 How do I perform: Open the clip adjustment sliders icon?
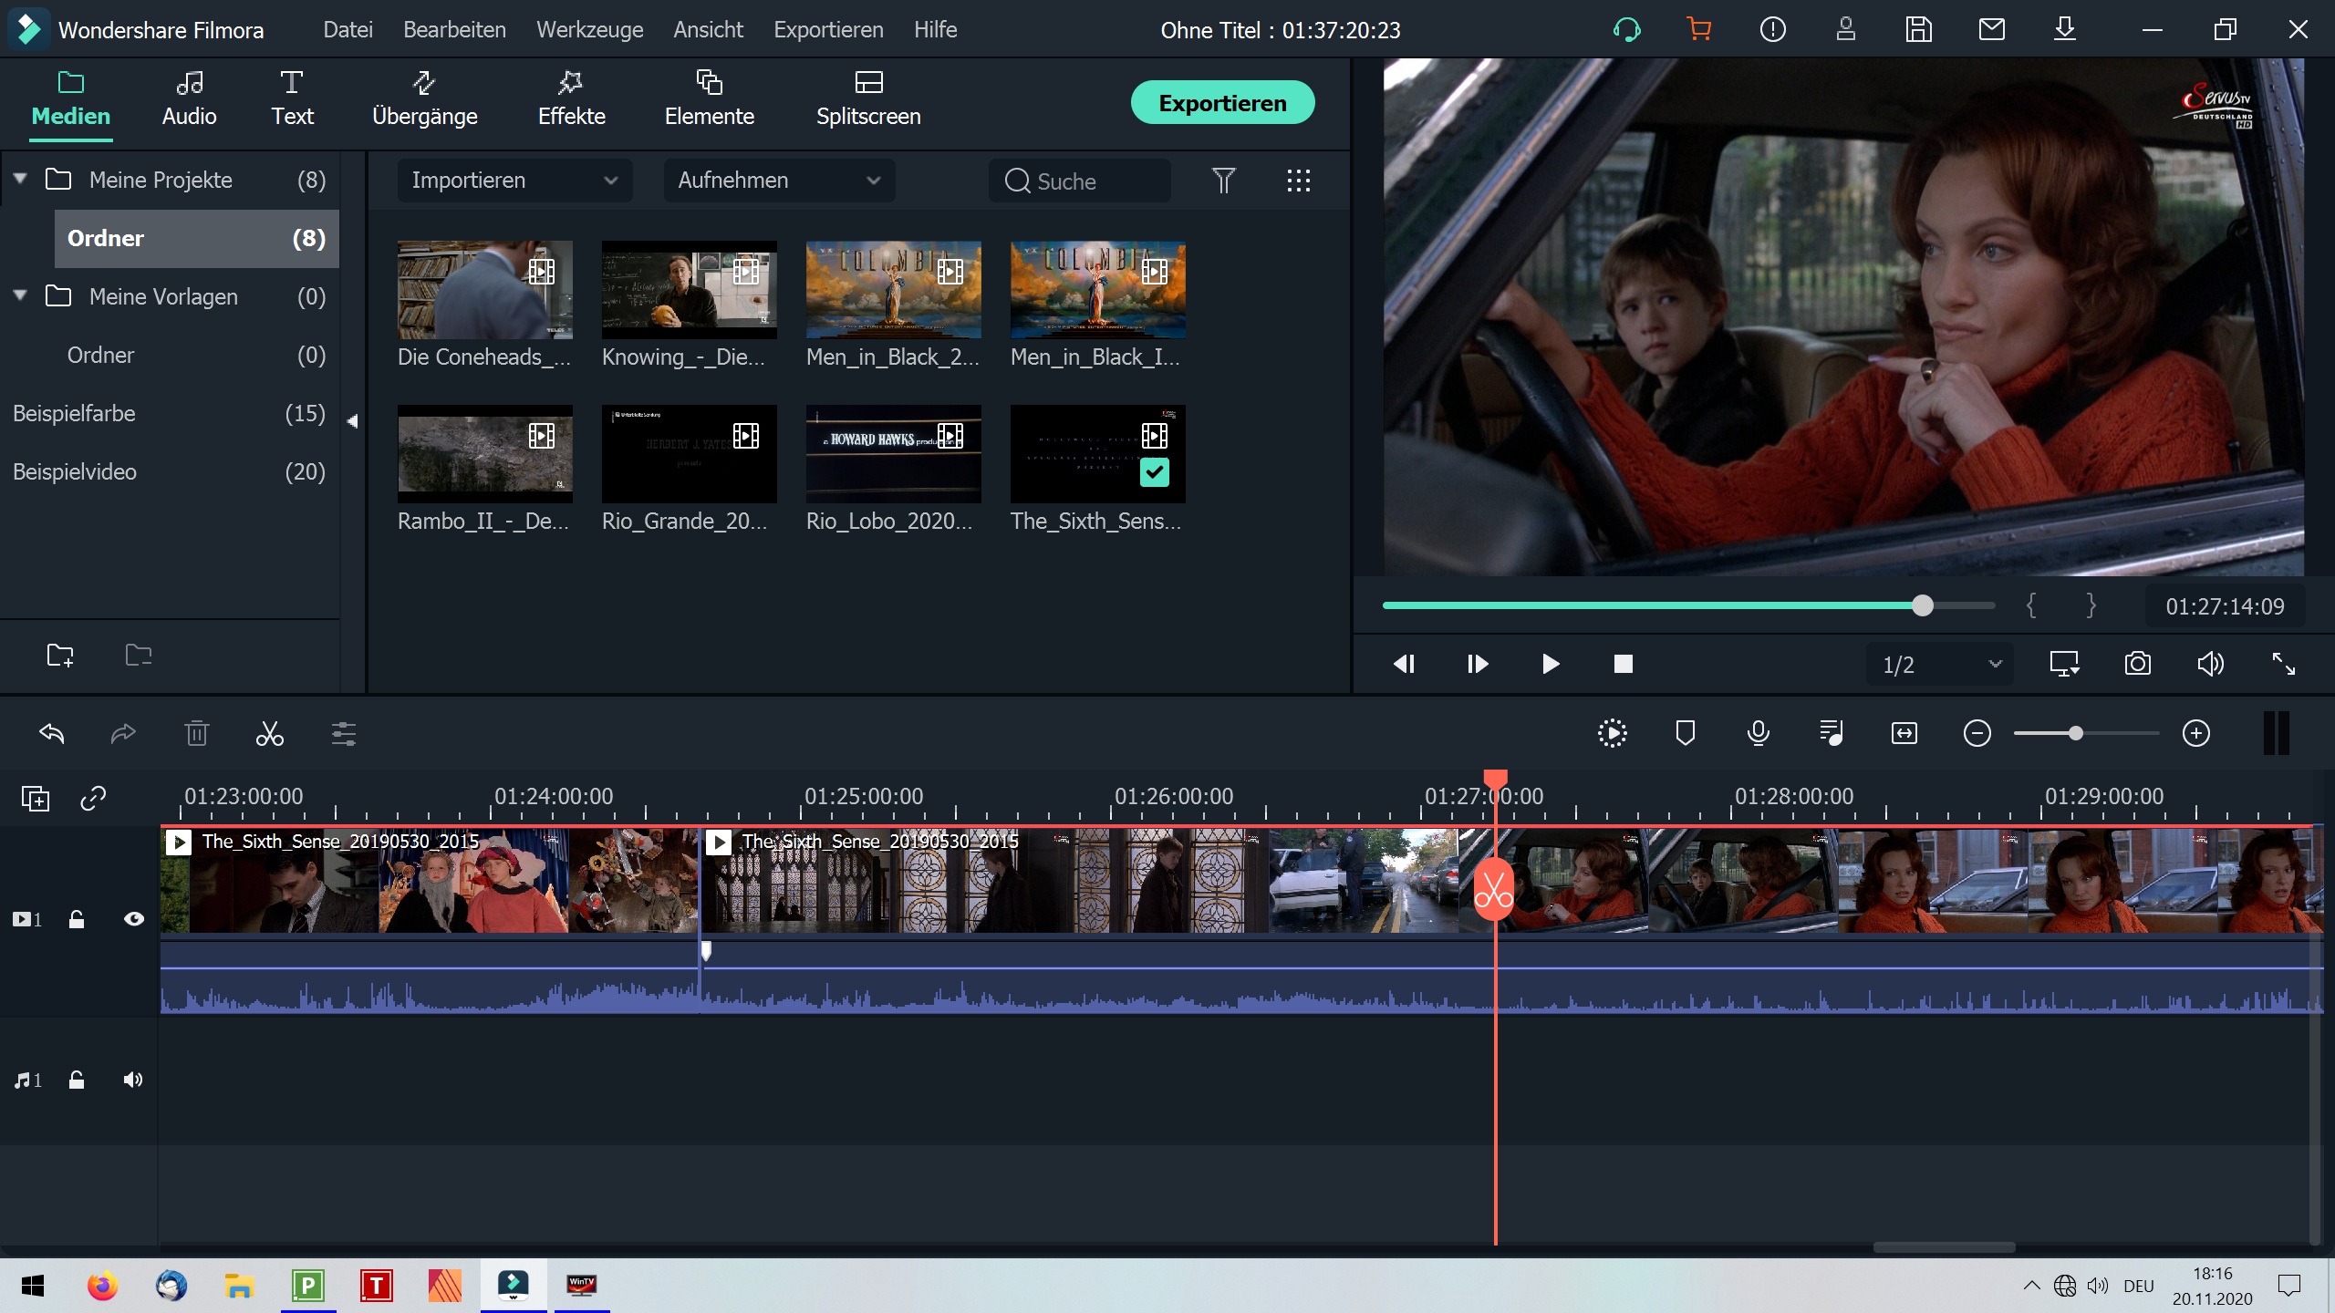(344, 733)
